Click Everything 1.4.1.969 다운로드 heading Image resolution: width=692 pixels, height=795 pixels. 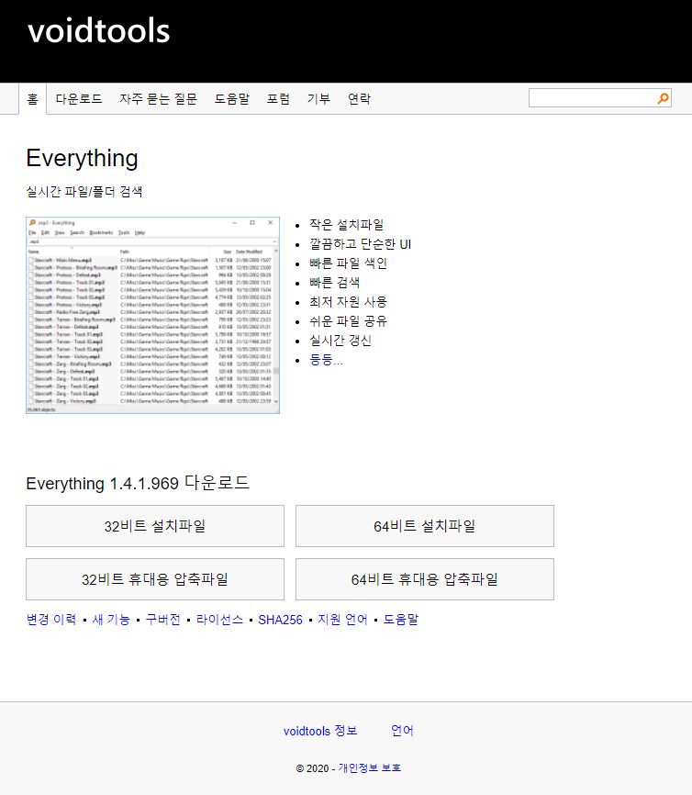[138, 483]
